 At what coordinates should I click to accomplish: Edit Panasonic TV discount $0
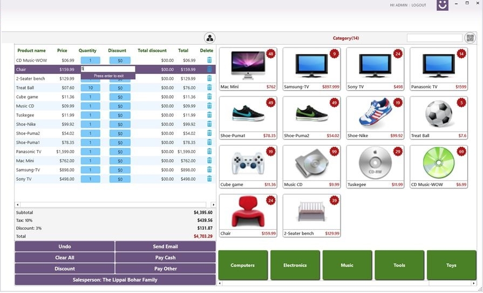tap(120, 152)
